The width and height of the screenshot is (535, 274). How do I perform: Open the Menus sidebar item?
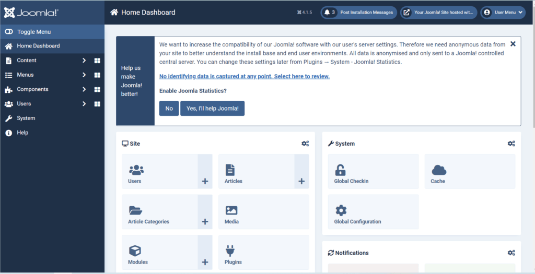(25, 75)
